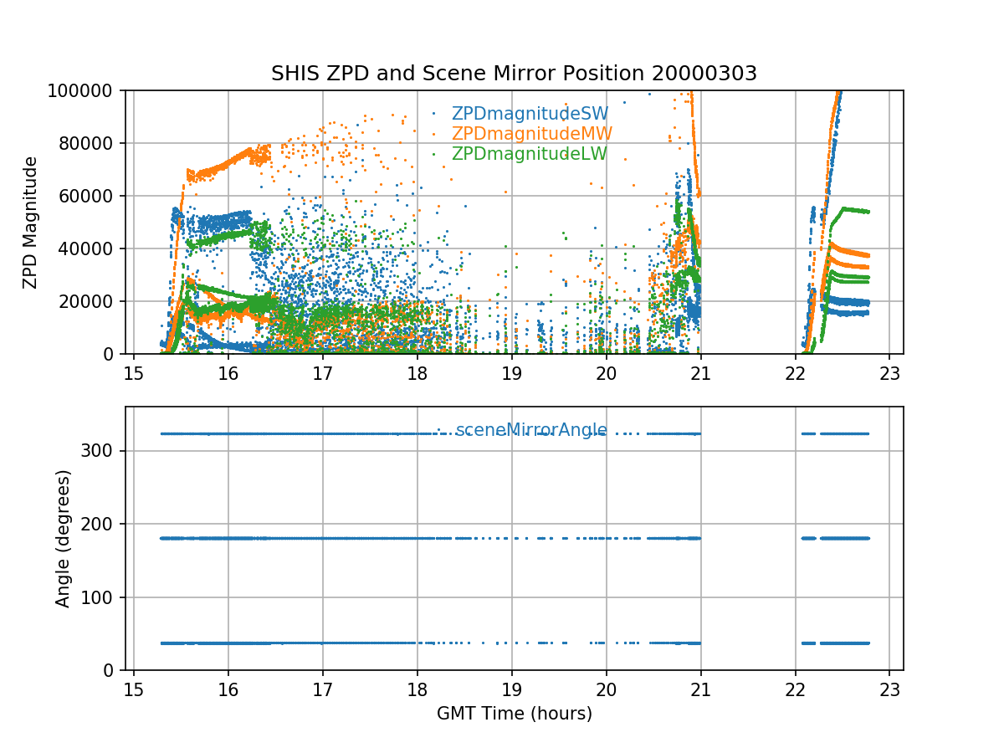1004x753 pixels.
Task: Select the ZPDmagnitudeLW legend label
Action: tap(529, 154)
